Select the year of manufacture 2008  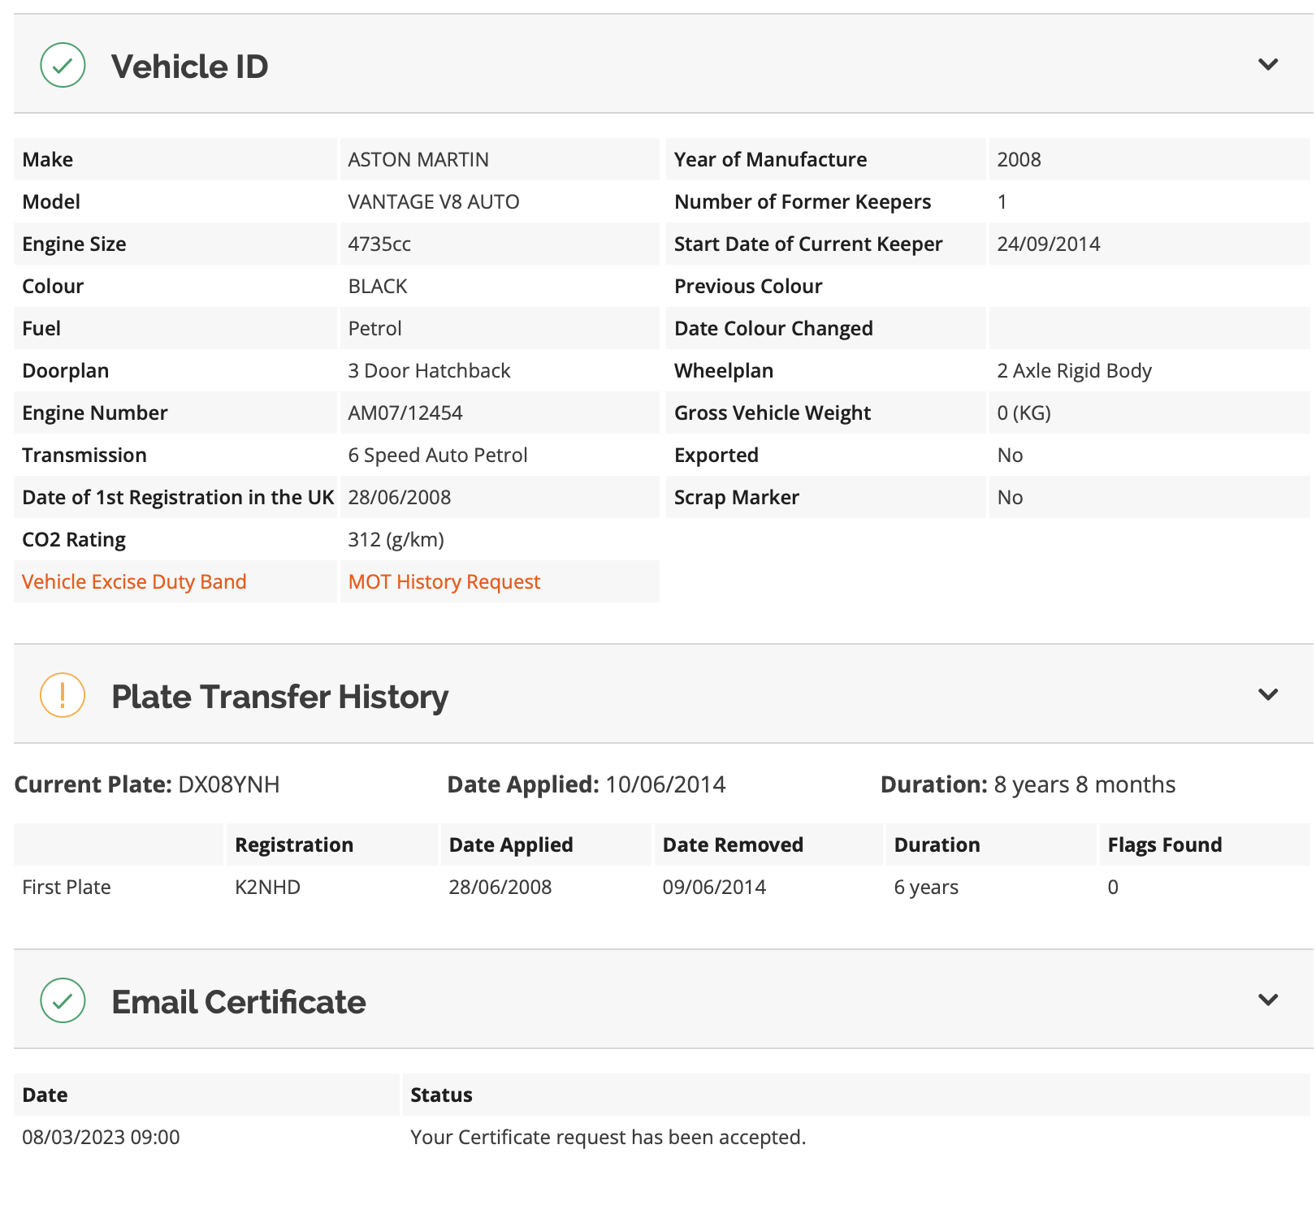pos(1019,159)
